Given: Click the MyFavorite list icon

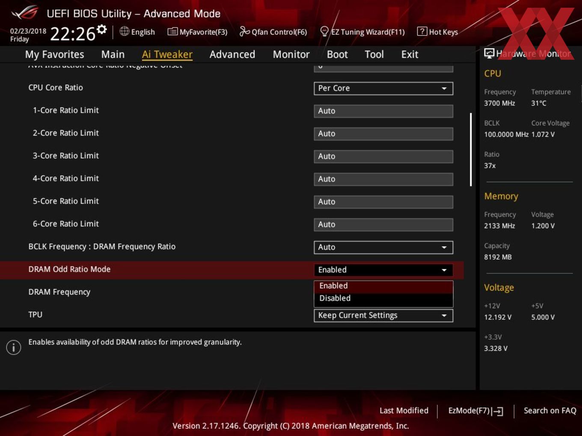Looking at the screenshot, I should tap(172, 32).
